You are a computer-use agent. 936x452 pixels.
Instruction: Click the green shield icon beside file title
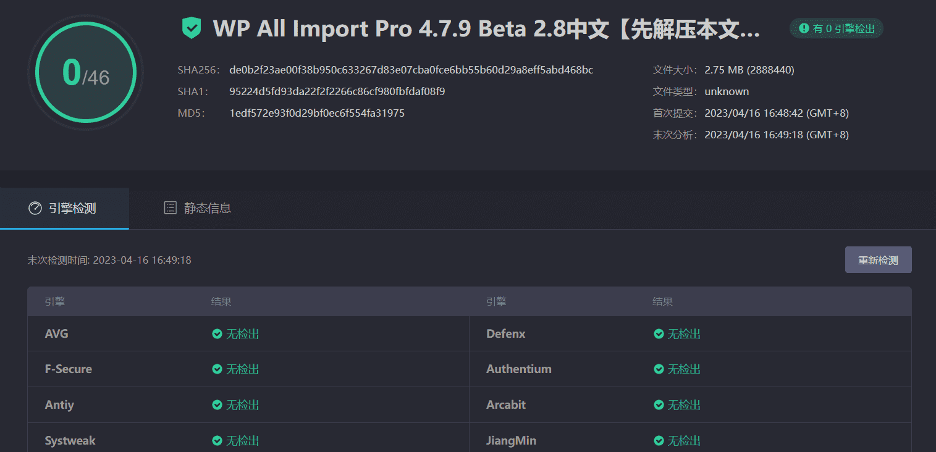[x=192, y=28]
